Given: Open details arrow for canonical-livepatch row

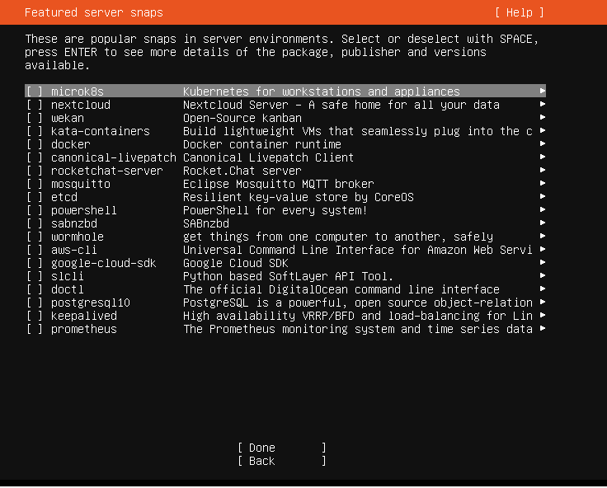Looking at the screenshot, I should (543, 157).
